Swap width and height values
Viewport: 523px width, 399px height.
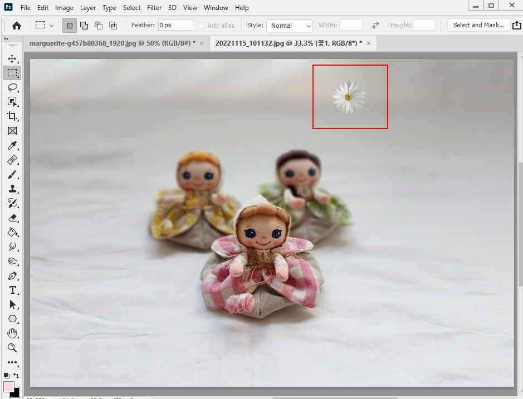[375, 26]
